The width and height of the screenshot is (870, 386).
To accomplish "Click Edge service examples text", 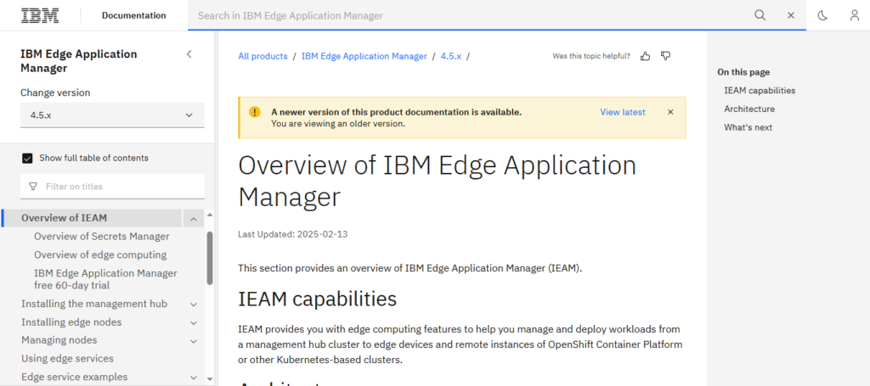I will (x=75, y=378).
